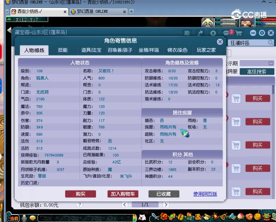Viewport: 276px width, 222px height.
Task: Open the browser tab list dropdown arrow
Action: pos(7,11)
